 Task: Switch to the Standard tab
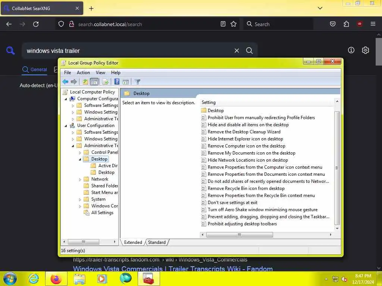click(157, 242)
